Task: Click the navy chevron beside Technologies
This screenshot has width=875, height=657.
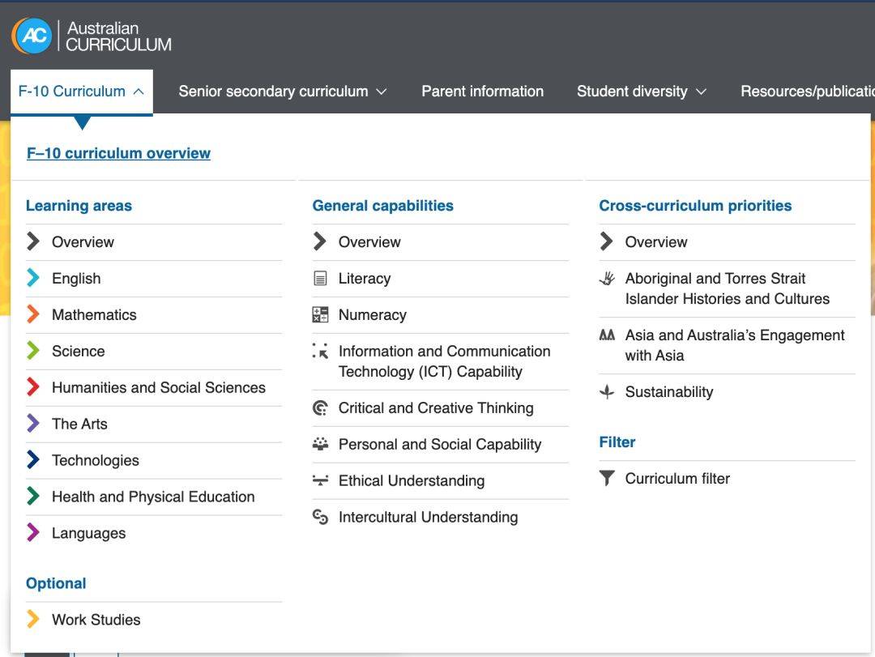Action: 33,459
